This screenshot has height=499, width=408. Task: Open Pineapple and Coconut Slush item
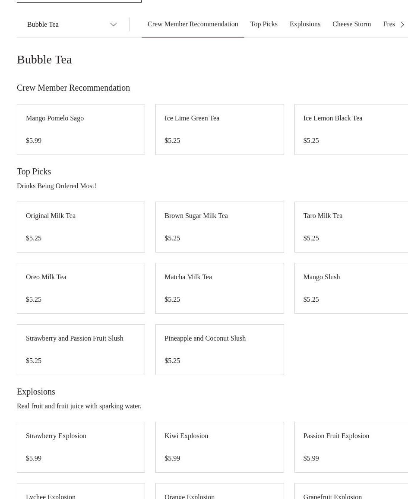(219, 349)
